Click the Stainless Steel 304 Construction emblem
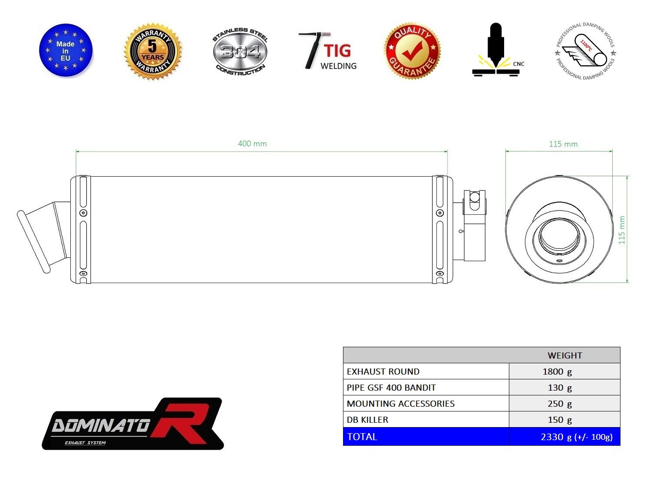 click(240, 51)
